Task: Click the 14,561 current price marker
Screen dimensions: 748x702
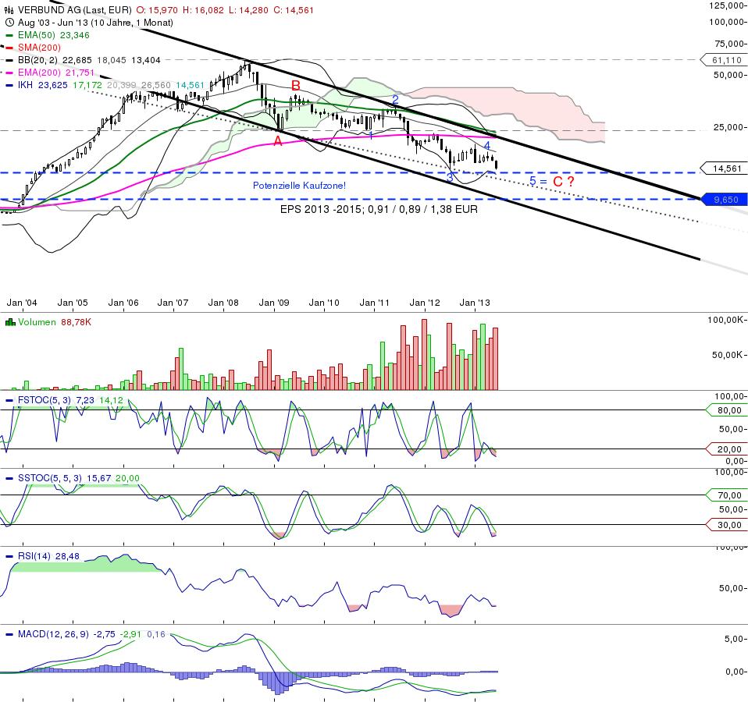Action: (x=726, y=169)
